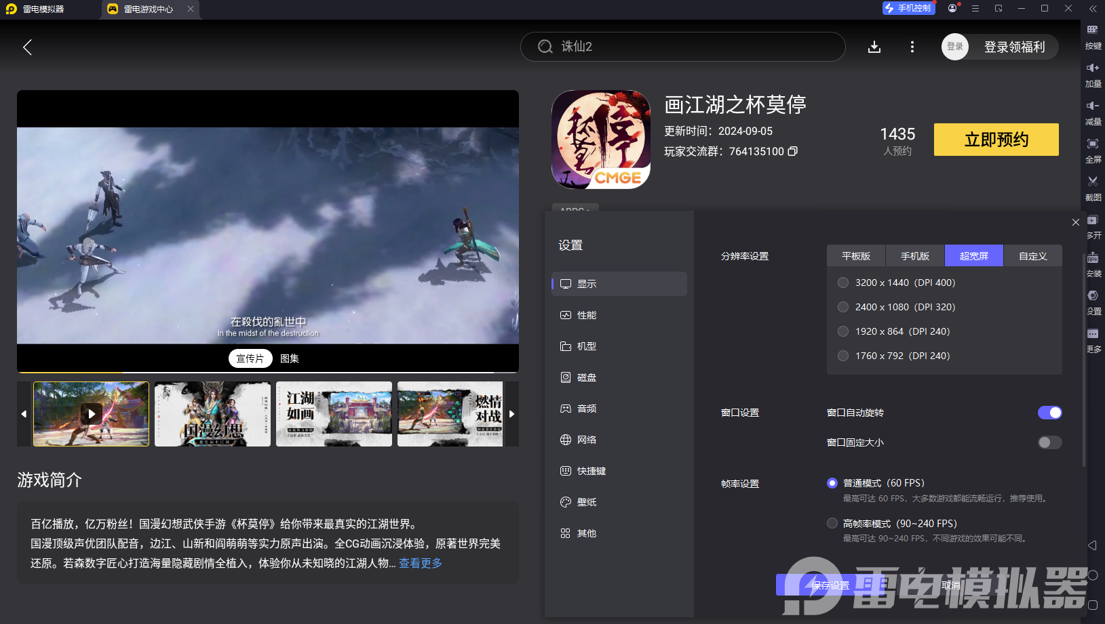Screen dimensions: 1105x624
Task: Open 壁纸 settings category
Action: coord(619,502)
